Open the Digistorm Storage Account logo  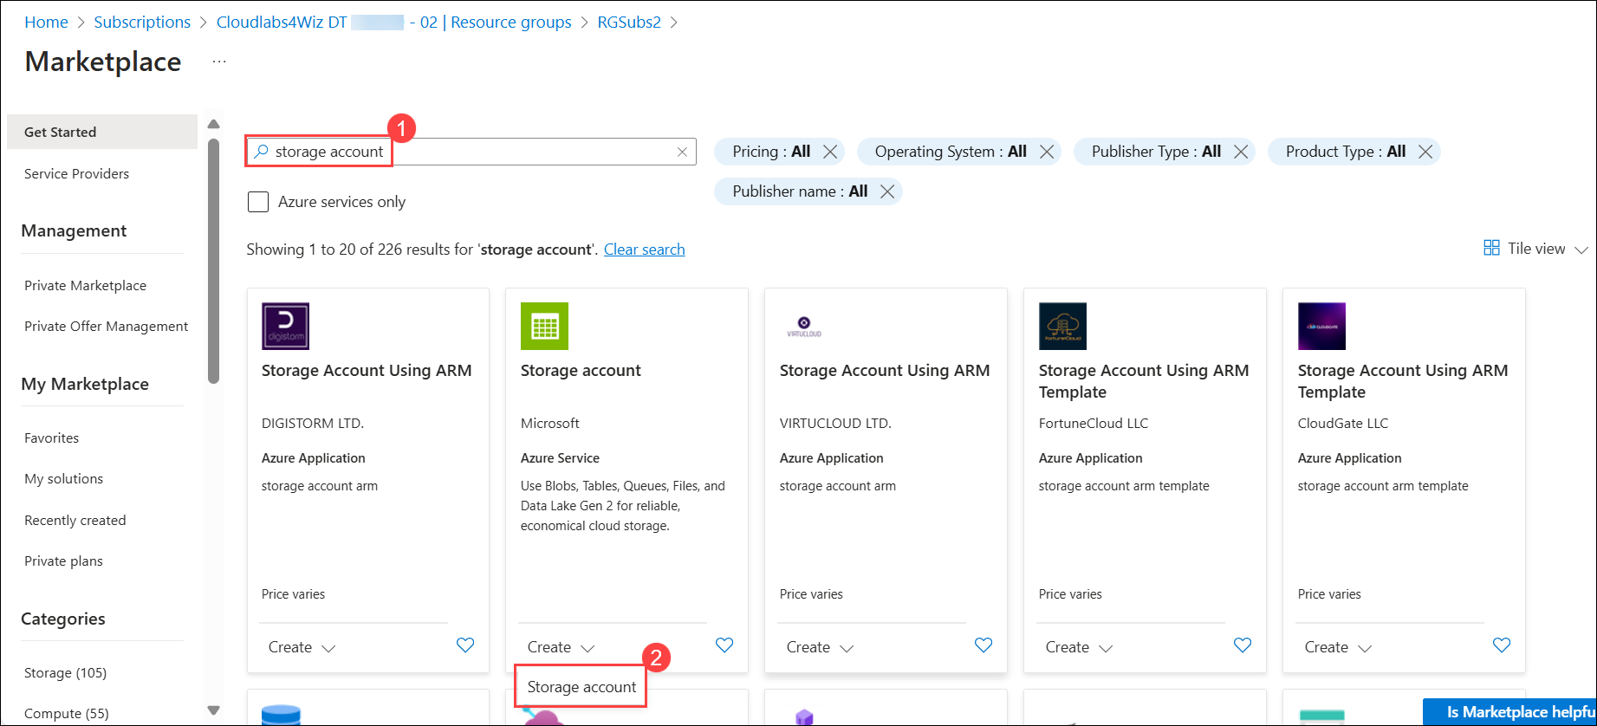tap(285, 326)
